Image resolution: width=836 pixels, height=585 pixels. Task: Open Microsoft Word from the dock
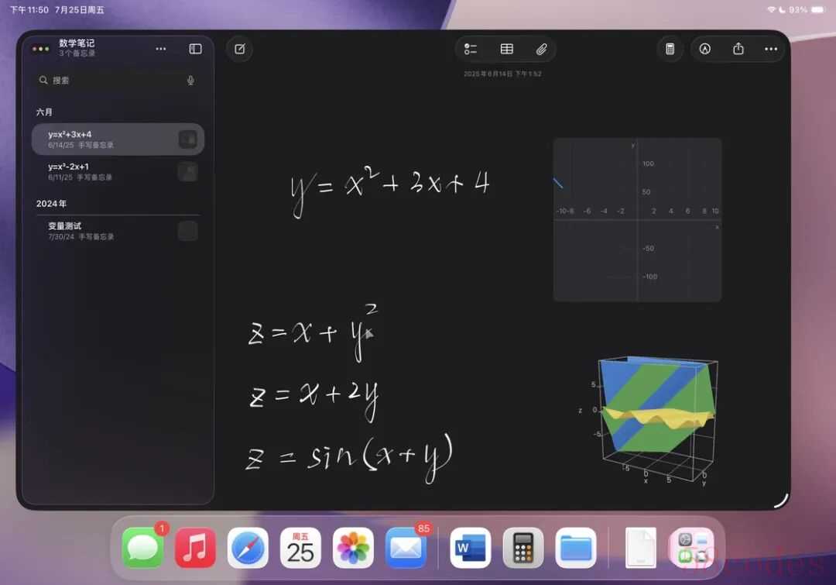471,548
